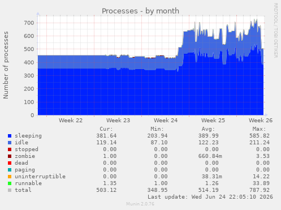
Task: Click zombie average value 660.84m
Action: tap(210, 156)
